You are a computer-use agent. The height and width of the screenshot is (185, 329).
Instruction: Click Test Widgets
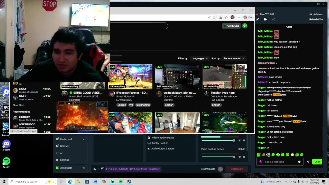[208, 169]
